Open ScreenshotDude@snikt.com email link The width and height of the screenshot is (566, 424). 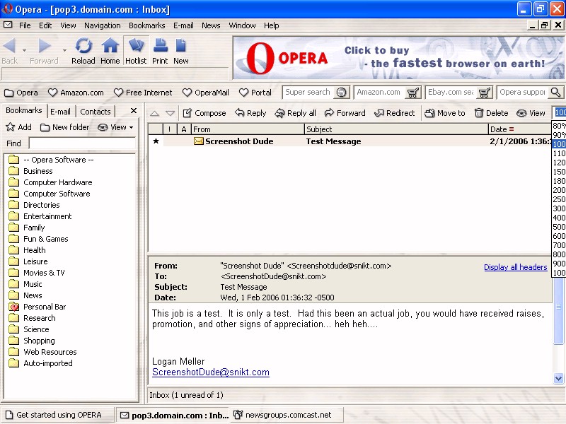tap(211, 372)
